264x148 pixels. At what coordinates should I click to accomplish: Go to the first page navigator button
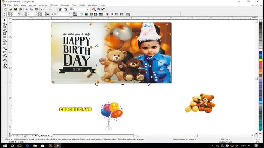coord(14,136)
